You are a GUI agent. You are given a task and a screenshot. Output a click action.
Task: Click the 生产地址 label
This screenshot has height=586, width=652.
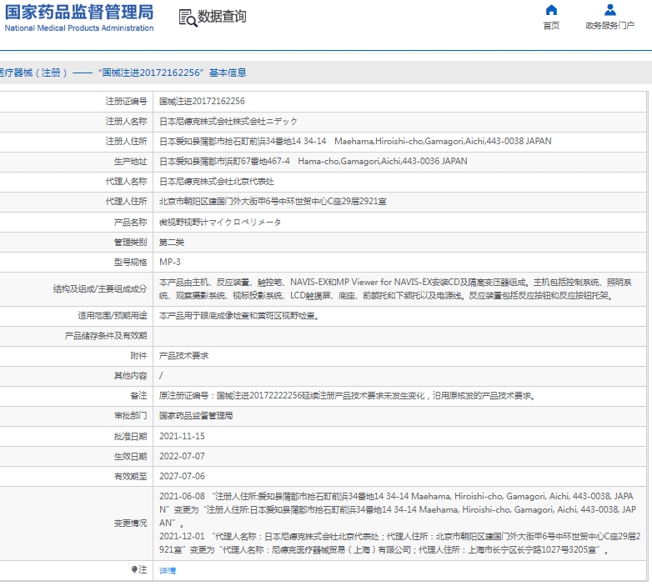click(131, 161)
